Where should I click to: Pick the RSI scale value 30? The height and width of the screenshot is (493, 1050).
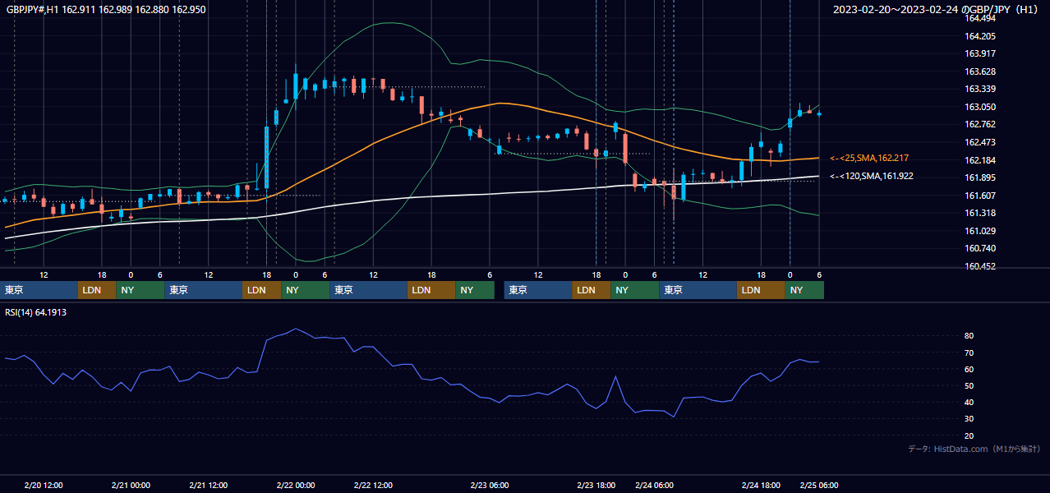(969, 419)
